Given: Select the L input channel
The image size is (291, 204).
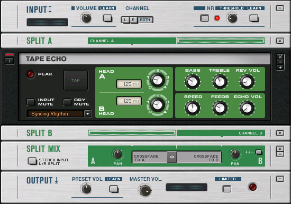Looking at the screenshot, I should click(125, 20).
